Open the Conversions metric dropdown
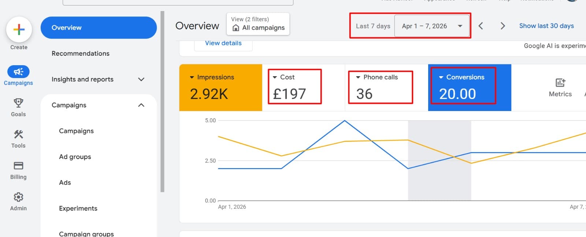 461,77
